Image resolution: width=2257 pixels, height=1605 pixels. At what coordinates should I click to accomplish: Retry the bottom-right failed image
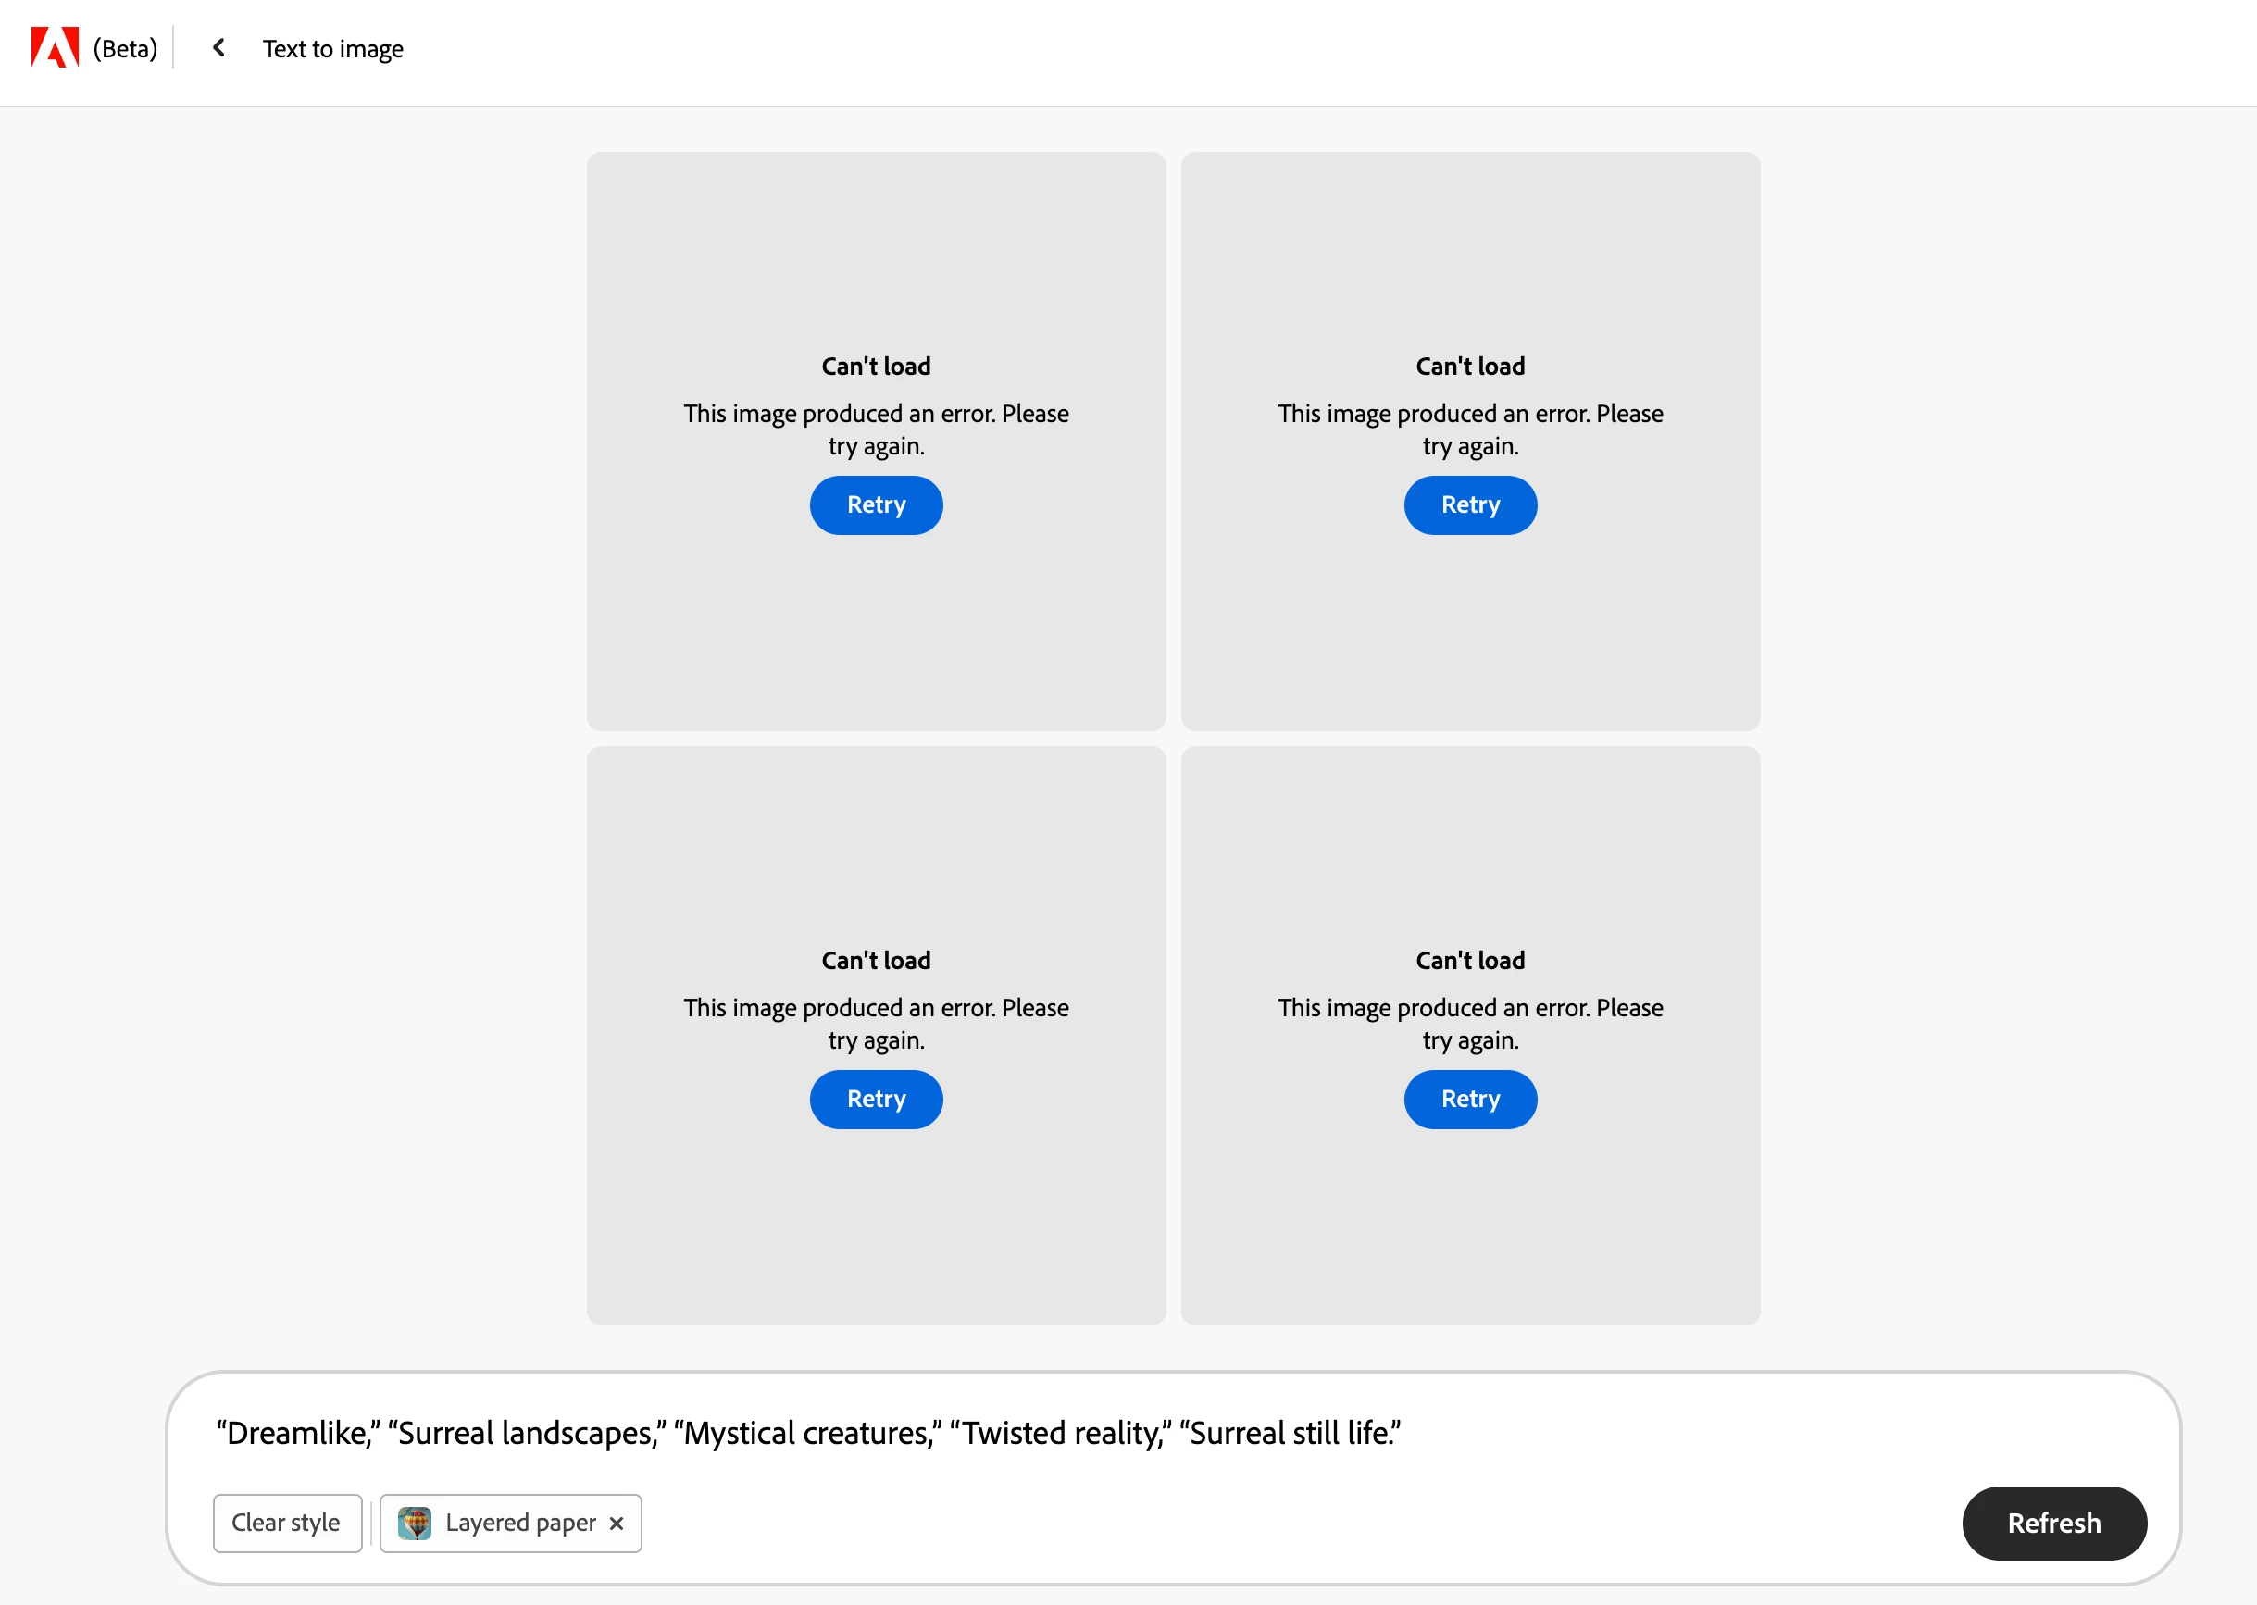point(1469,1099)
